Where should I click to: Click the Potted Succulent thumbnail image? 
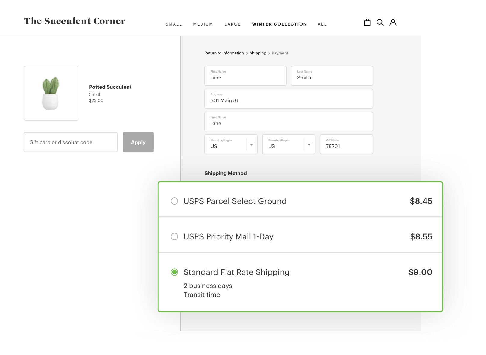pos(51,93)
